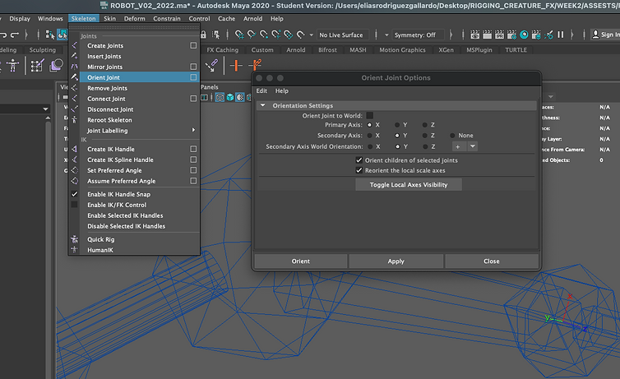Click the snap to grids magnet icon

(239, 35)
